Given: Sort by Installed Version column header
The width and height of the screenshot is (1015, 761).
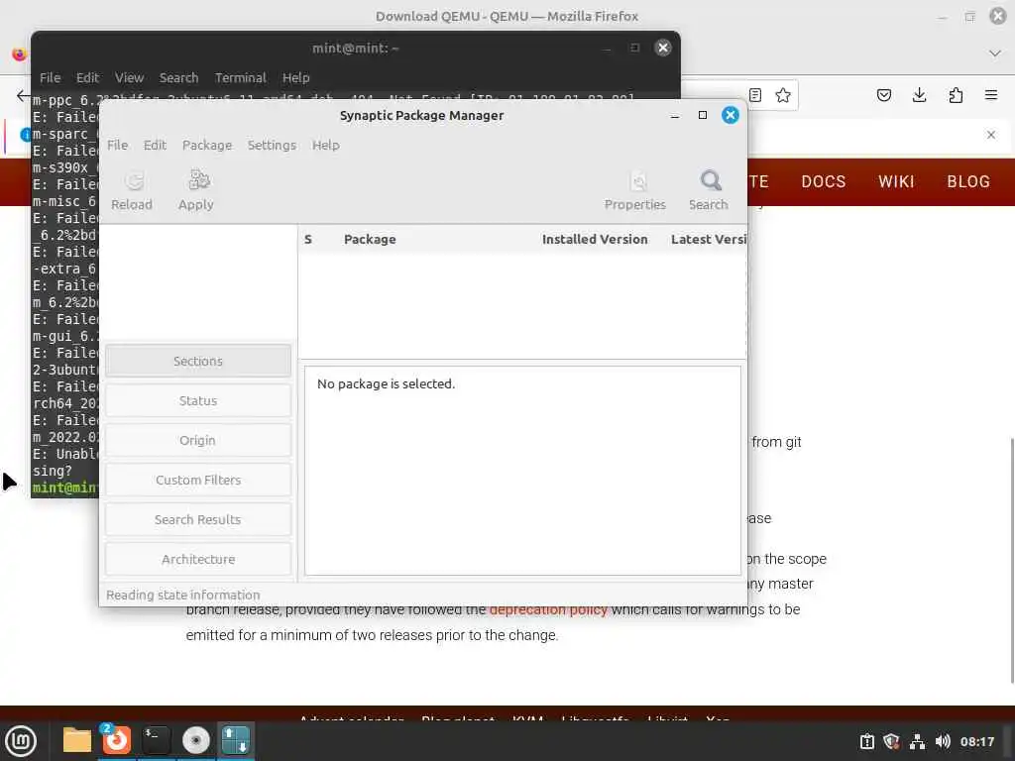Looking at the screenshot, I should pos(595,240).
